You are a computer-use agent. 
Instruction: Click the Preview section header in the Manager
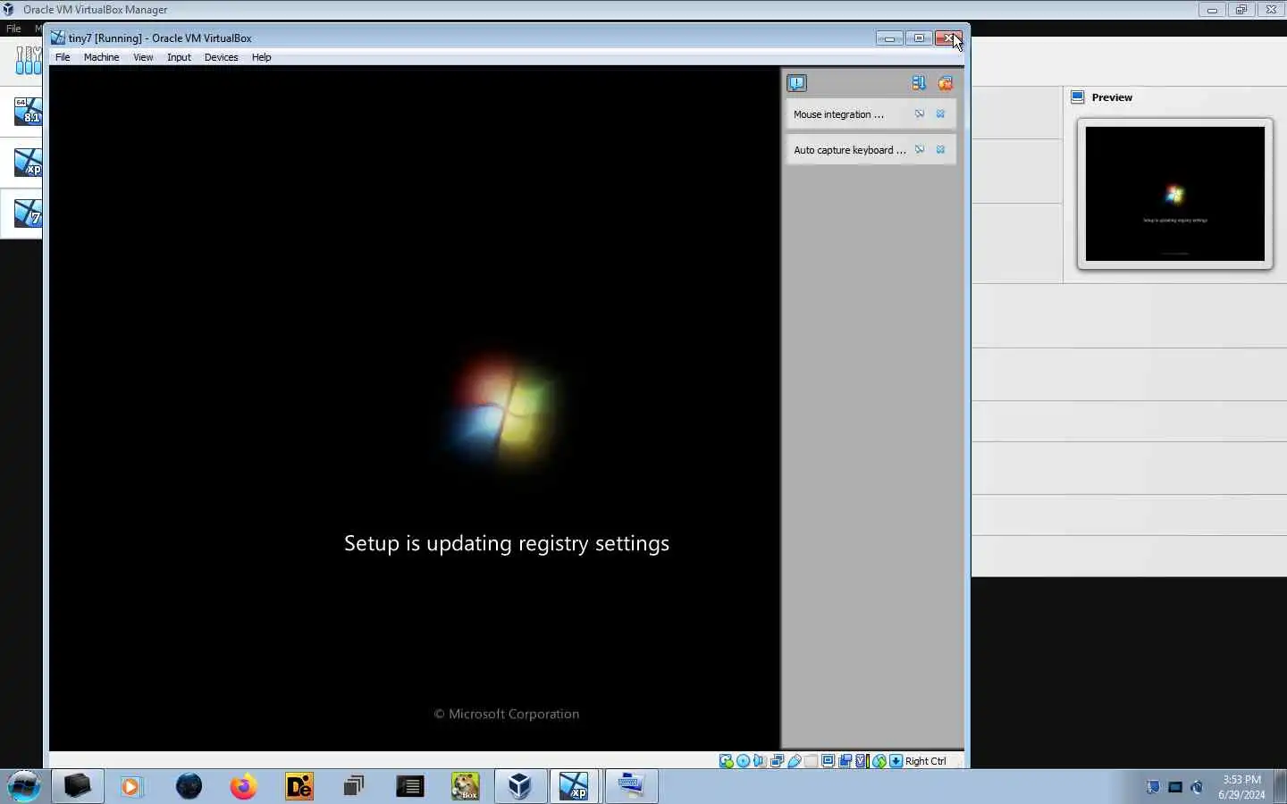pos(1112,97)
